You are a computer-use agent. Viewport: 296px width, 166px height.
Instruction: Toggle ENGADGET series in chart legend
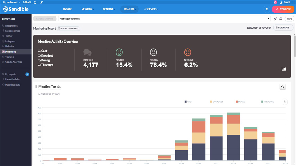tap(217, 102)
